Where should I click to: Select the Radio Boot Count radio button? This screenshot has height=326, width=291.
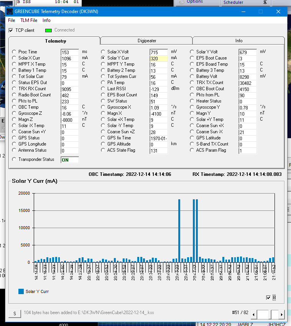[14, 95]
